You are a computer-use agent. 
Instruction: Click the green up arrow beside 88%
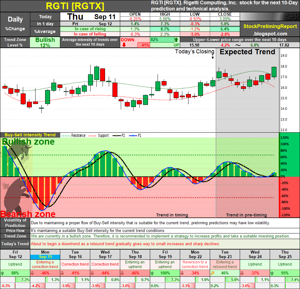(x=2, y=273)
